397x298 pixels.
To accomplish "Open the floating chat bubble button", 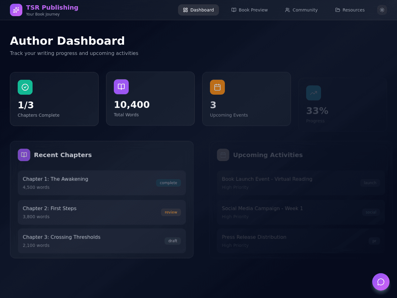I will [381, 282].
